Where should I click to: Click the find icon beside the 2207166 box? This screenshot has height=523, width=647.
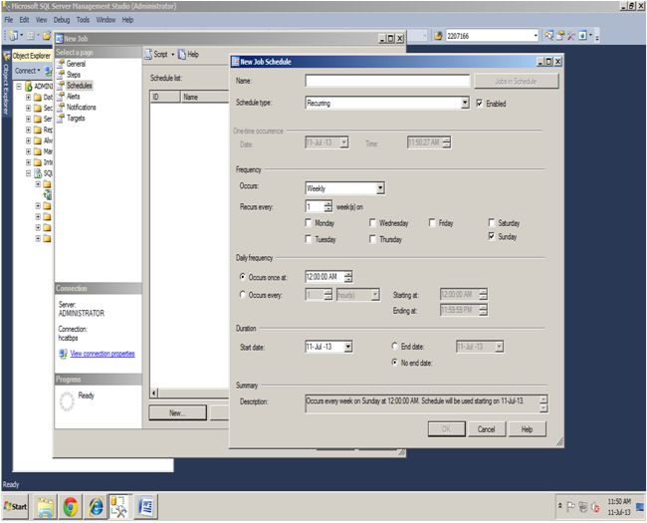[548, 36]
